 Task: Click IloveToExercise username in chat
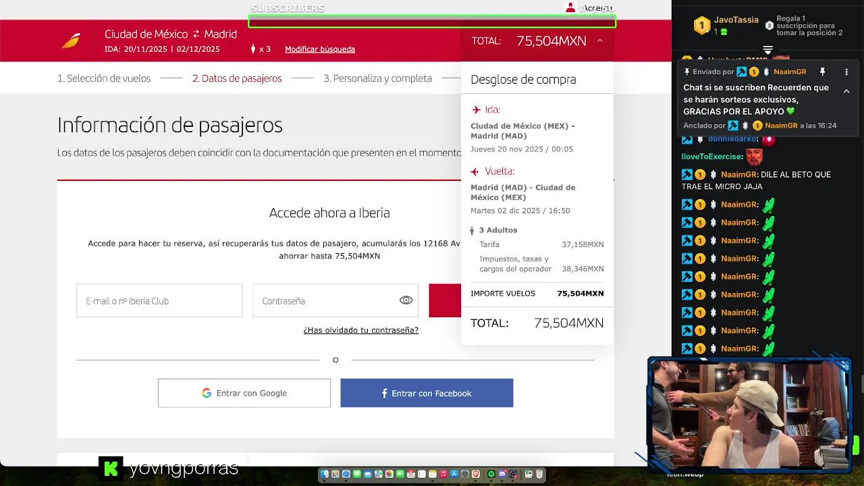(x=712, y=157)
